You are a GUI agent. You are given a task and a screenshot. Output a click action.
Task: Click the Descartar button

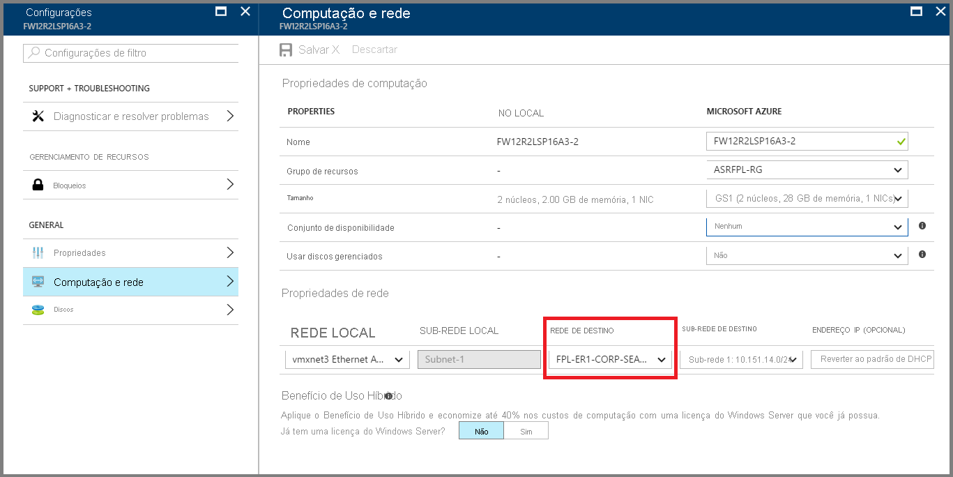click(374, 50)
